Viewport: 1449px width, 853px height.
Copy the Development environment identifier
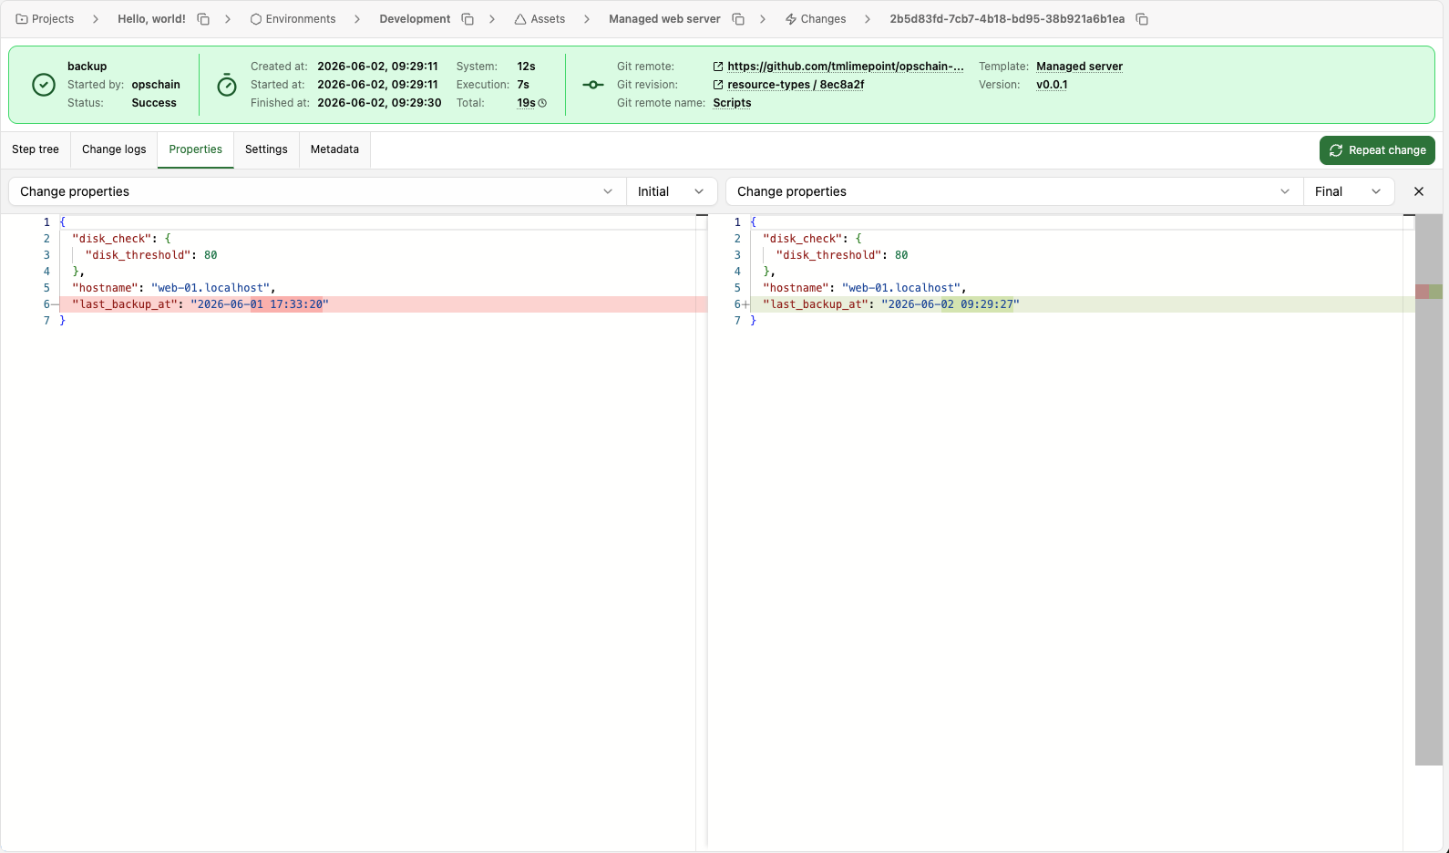pos(468,19)
